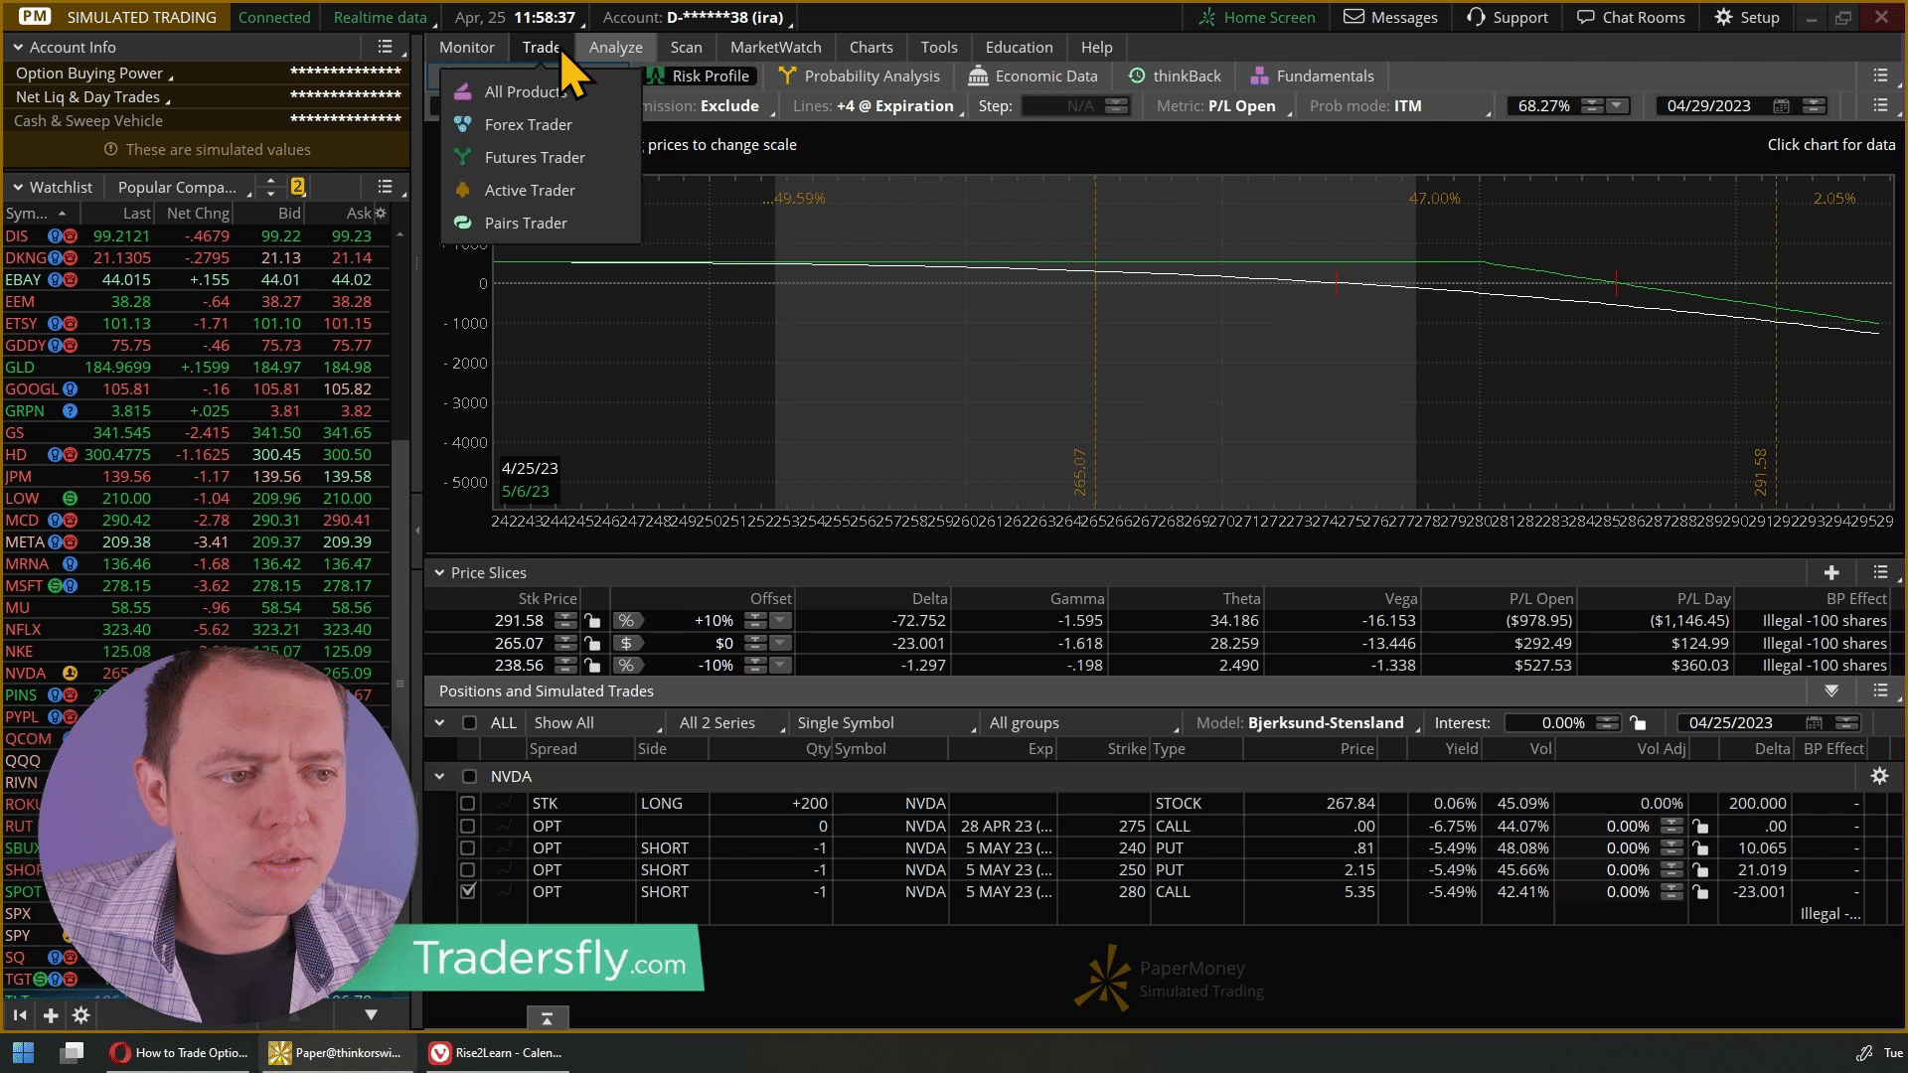This screenshot has width=1908, height=1073.
Task: Tick the NVDA group checkbox
Action: tap(470, 776)
